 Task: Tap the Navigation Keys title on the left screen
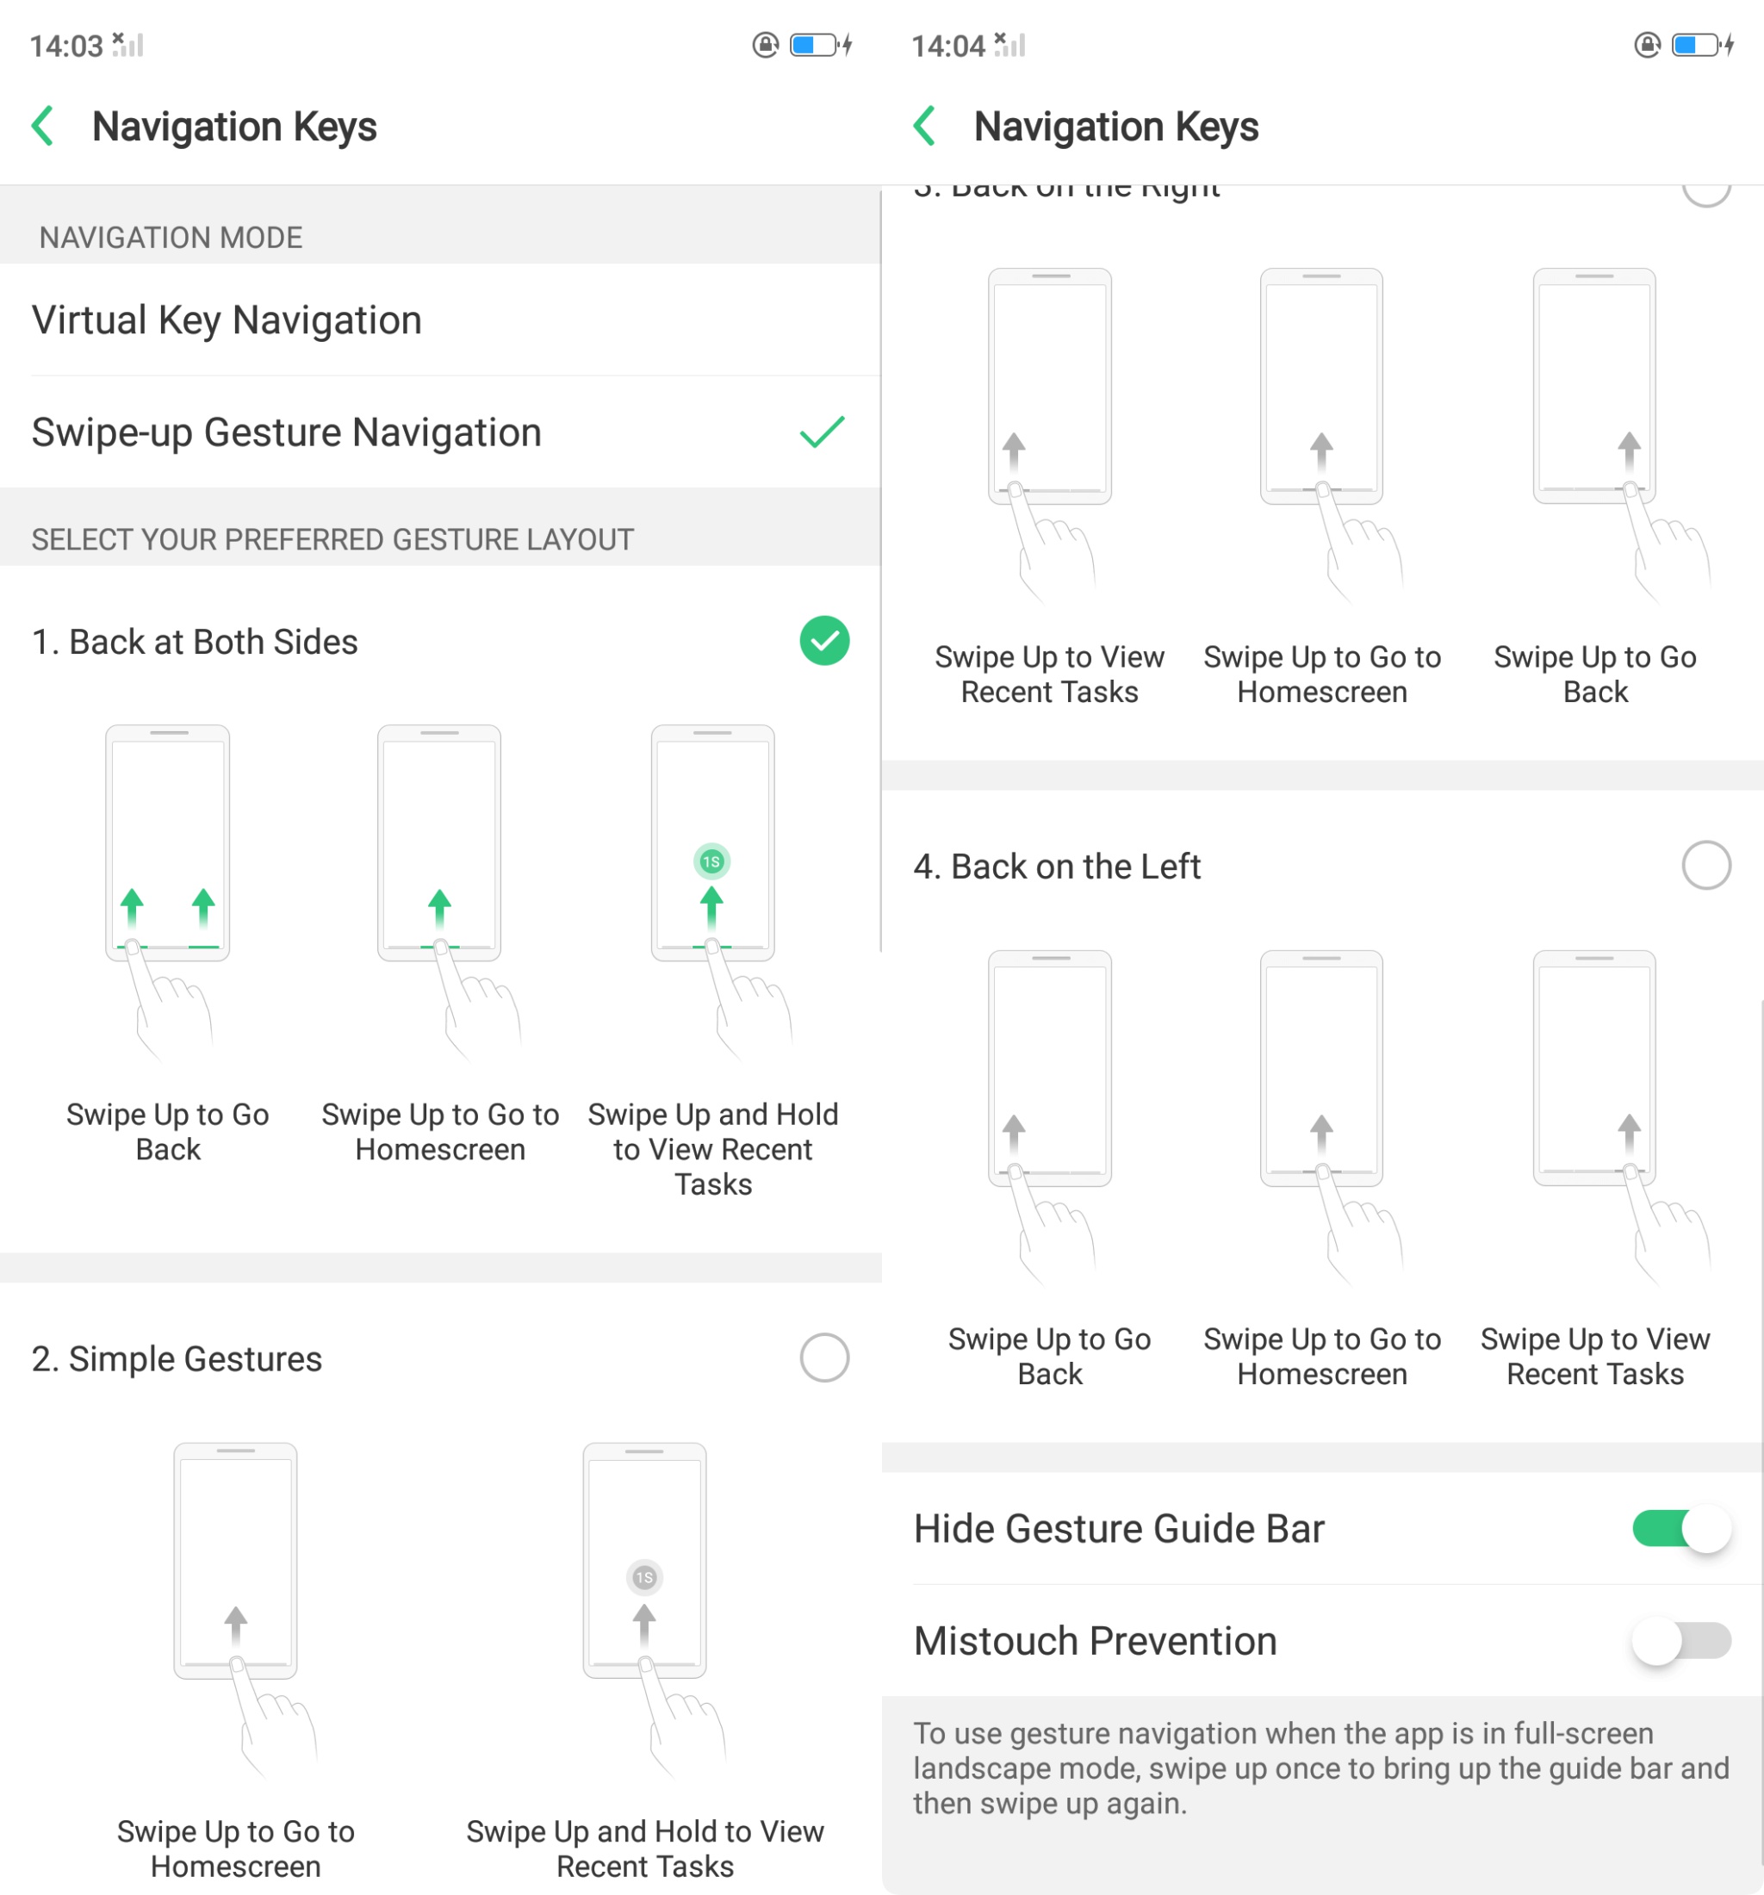point(234,126)
